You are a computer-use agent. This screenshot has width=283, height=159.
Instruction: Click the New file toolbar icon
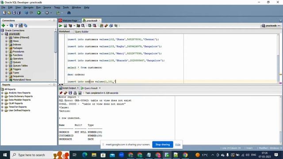click(4, 13)
